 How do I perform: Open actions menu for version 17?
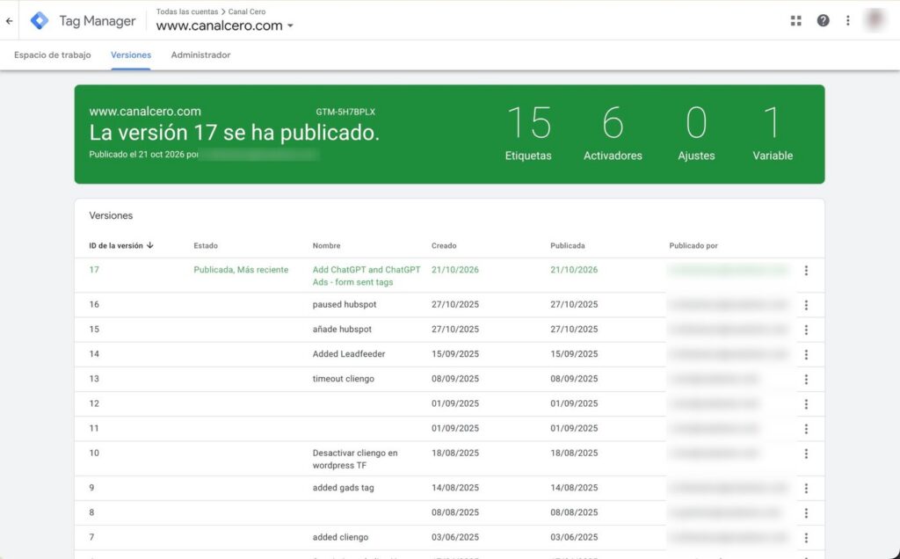coord(806,271)
